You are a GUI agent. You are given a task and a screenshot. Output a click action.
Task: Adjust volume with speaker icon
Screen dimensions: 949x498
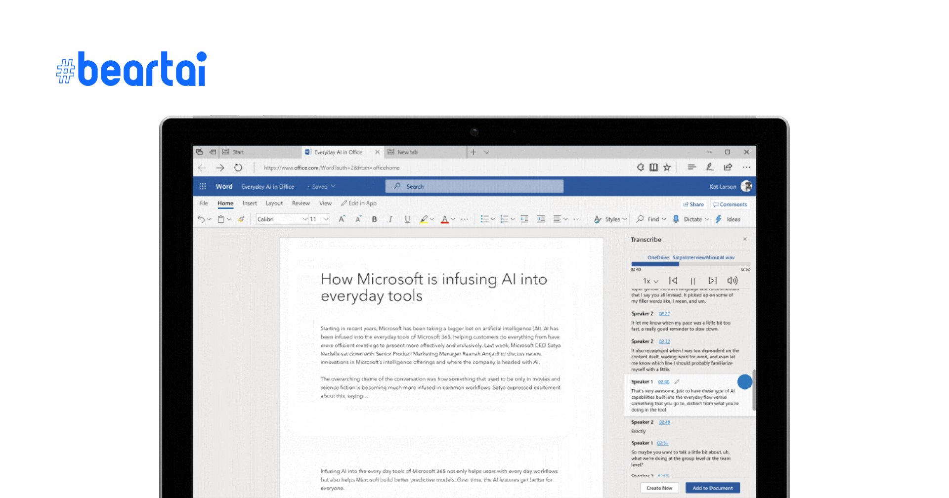[x=733, y=281]
